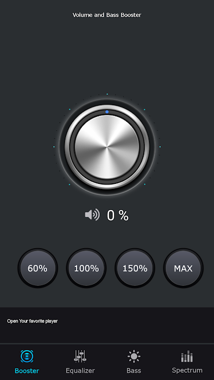Tap the Booster speaker icon
Viewport: 214px width, 380px height.
click(x=27, y=356)
